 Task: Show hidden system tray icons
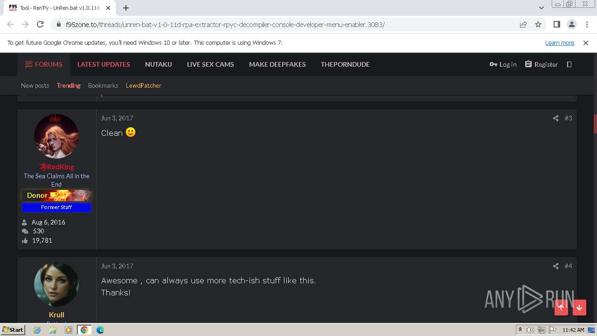[x=520, y=330]
